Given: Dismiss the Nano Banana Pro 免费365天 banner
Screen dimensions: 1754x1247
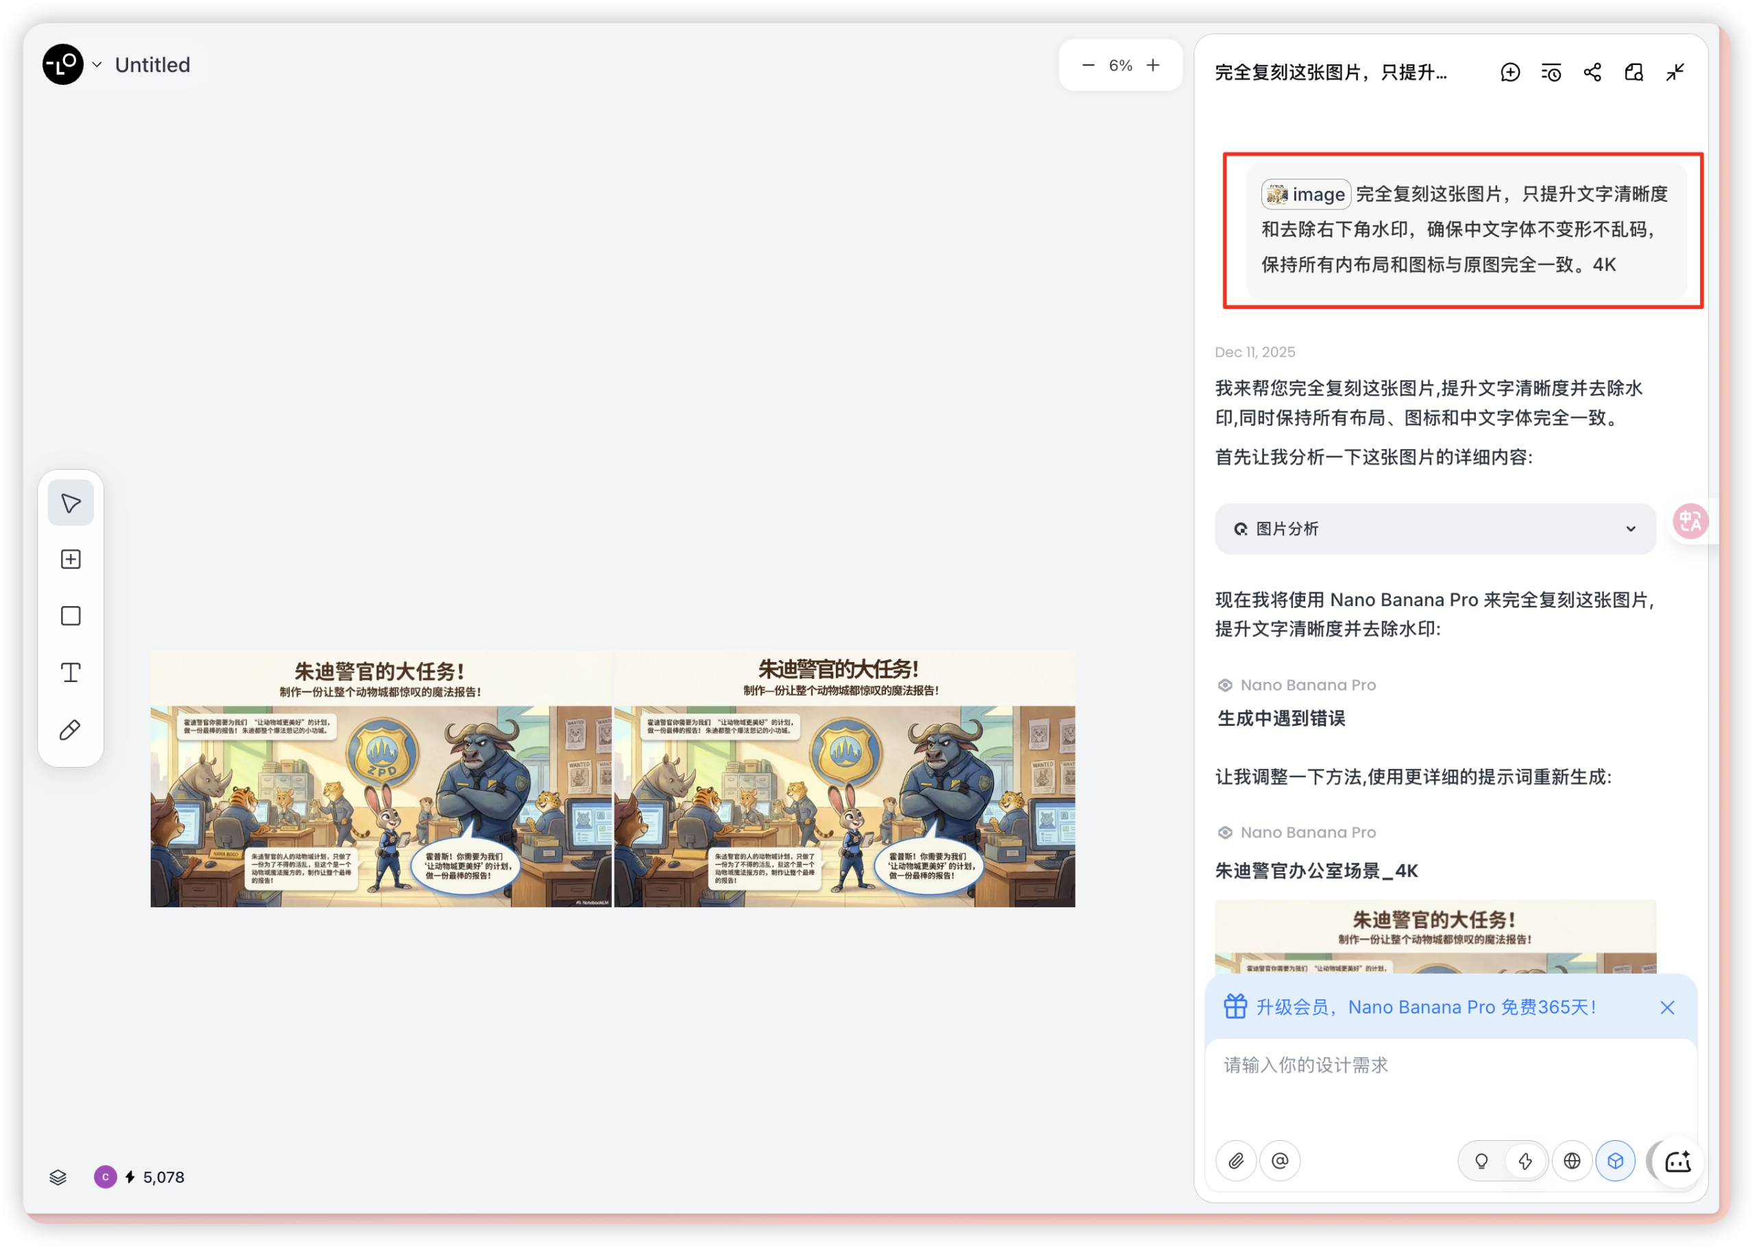Looking at the screenshot, I should pyautogui.click(x=1667, y=1007).
